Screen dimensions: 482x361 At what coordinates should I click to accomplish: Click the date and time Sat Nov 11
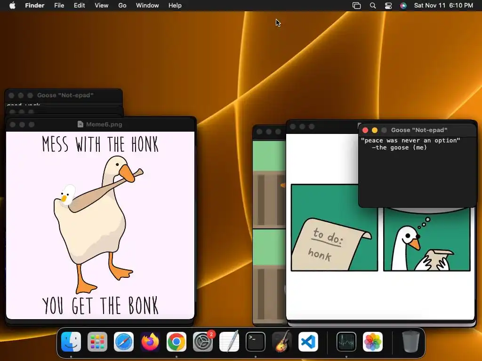[x=443, y=6]
